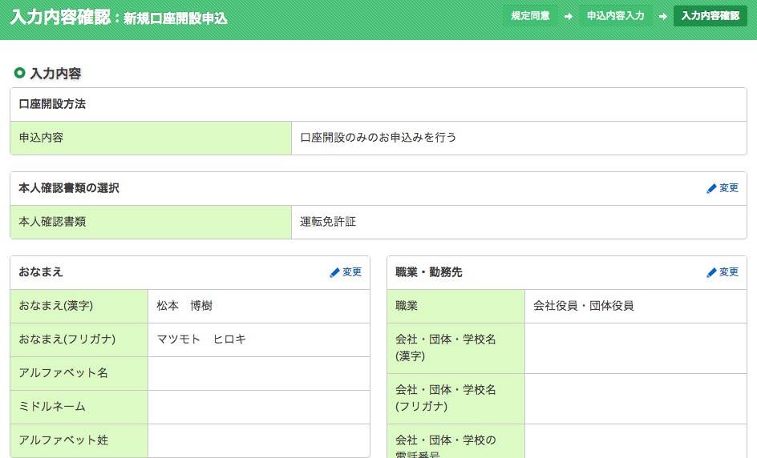Image resolution: width=757 pixels, height=458 pixels.
Task: Click the 入力内容確認 page title
Action: [60, 18]
